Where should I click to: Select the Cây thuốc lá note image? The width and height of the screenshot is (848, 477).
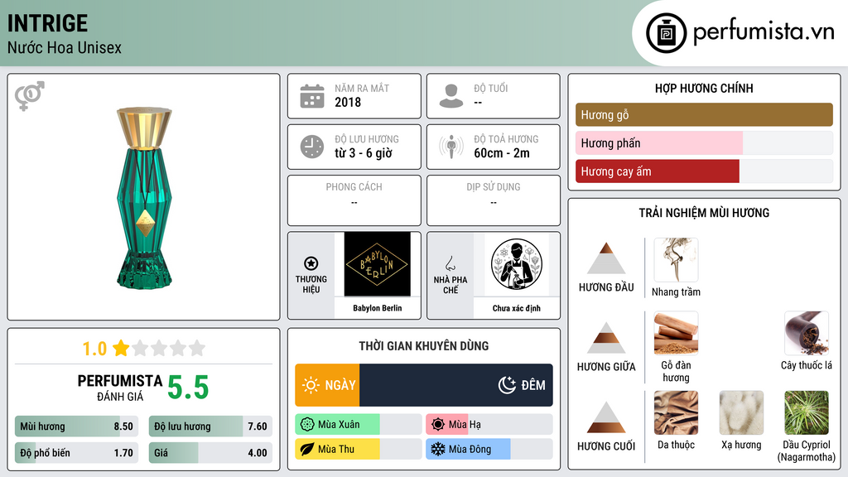(807, 333)
